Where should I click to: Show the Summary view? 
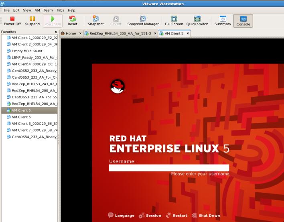223,21
